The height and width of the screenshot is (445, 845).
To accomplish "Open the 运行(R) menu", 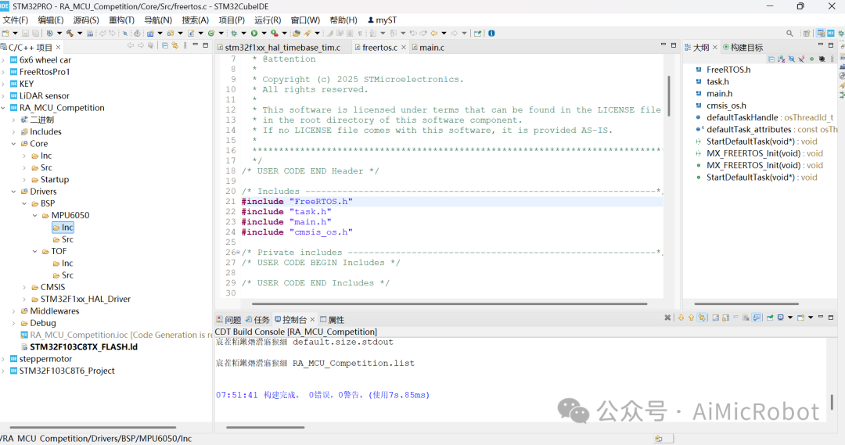I will pyautogui.click(x=268, y=20).
